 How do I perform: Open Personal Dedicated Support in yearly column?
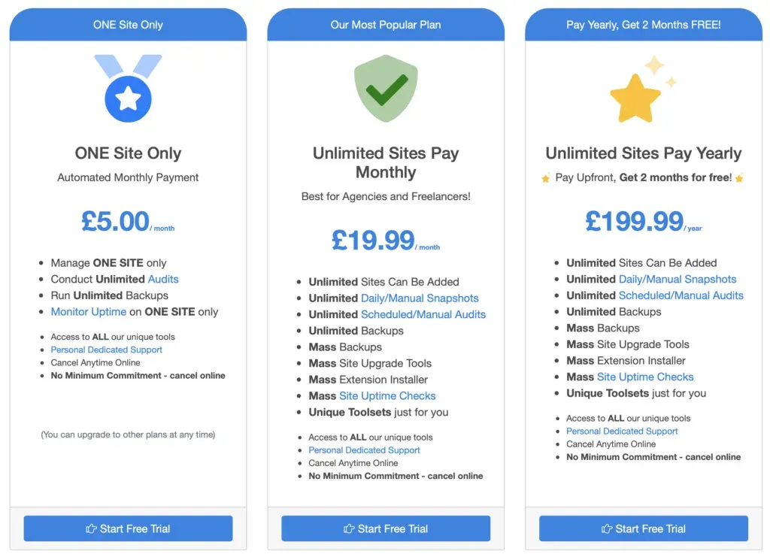[622, 431]
